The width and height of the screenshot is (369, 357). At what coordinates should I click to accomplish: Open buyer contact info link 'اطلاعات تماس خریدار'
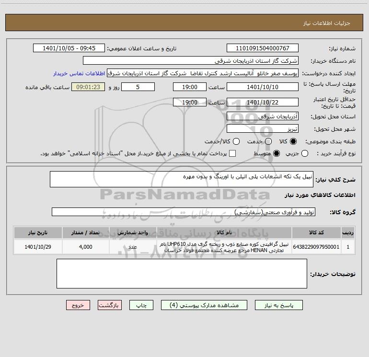pos(79,73)
